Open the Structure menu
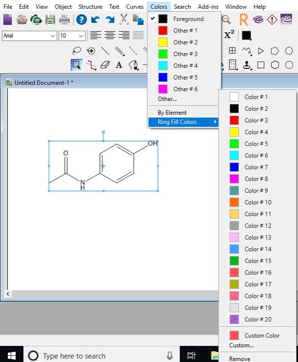 pyautogui.click(x=90, y=7)
